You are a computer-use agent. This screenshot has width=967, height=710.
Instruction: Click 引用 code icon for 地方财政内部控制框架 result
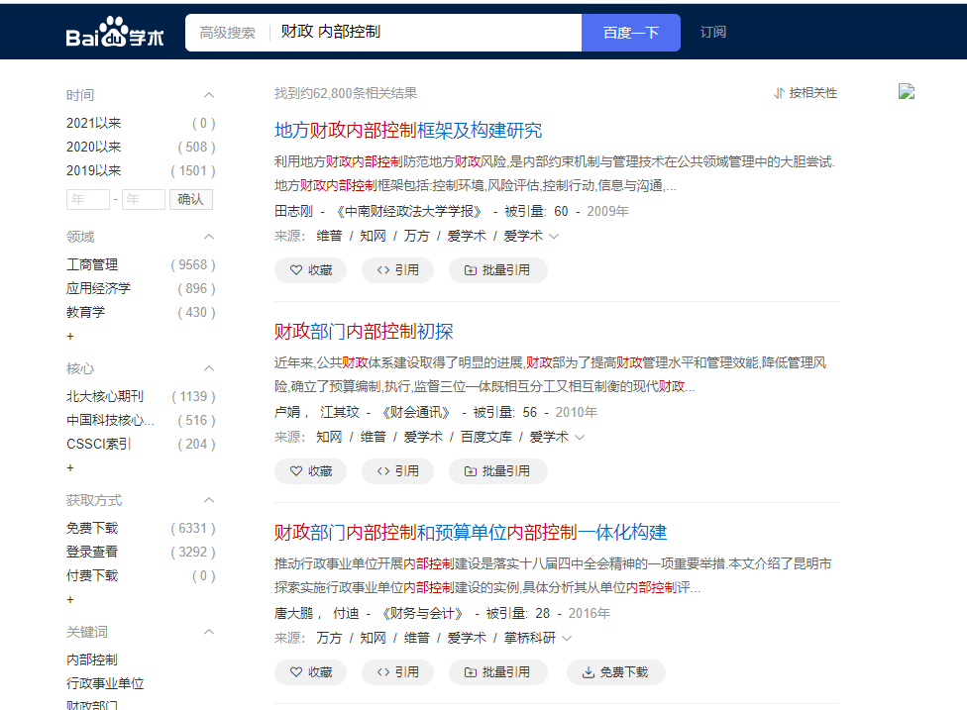[383, 270]
